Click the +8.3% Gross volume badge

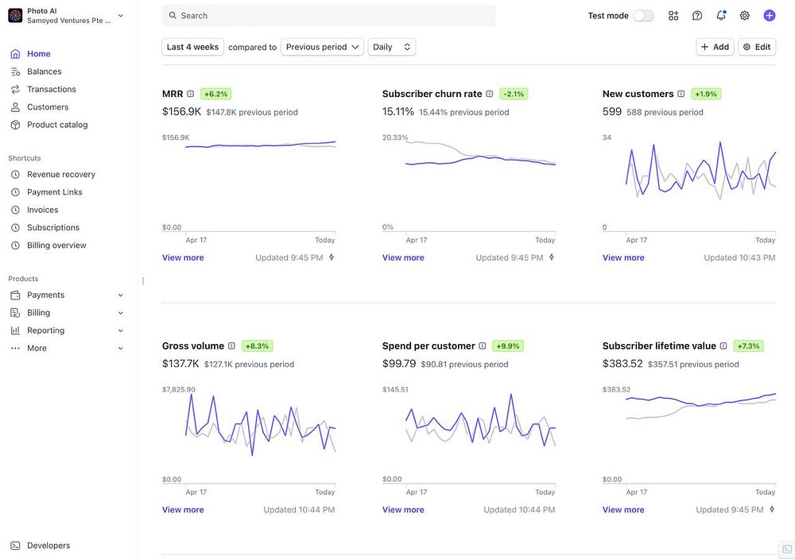(x=257, y=346)
